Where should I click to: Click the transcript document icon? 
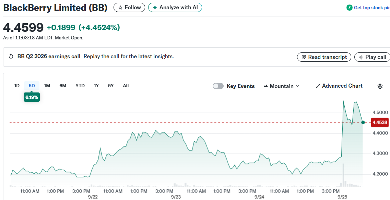(304, 57)
